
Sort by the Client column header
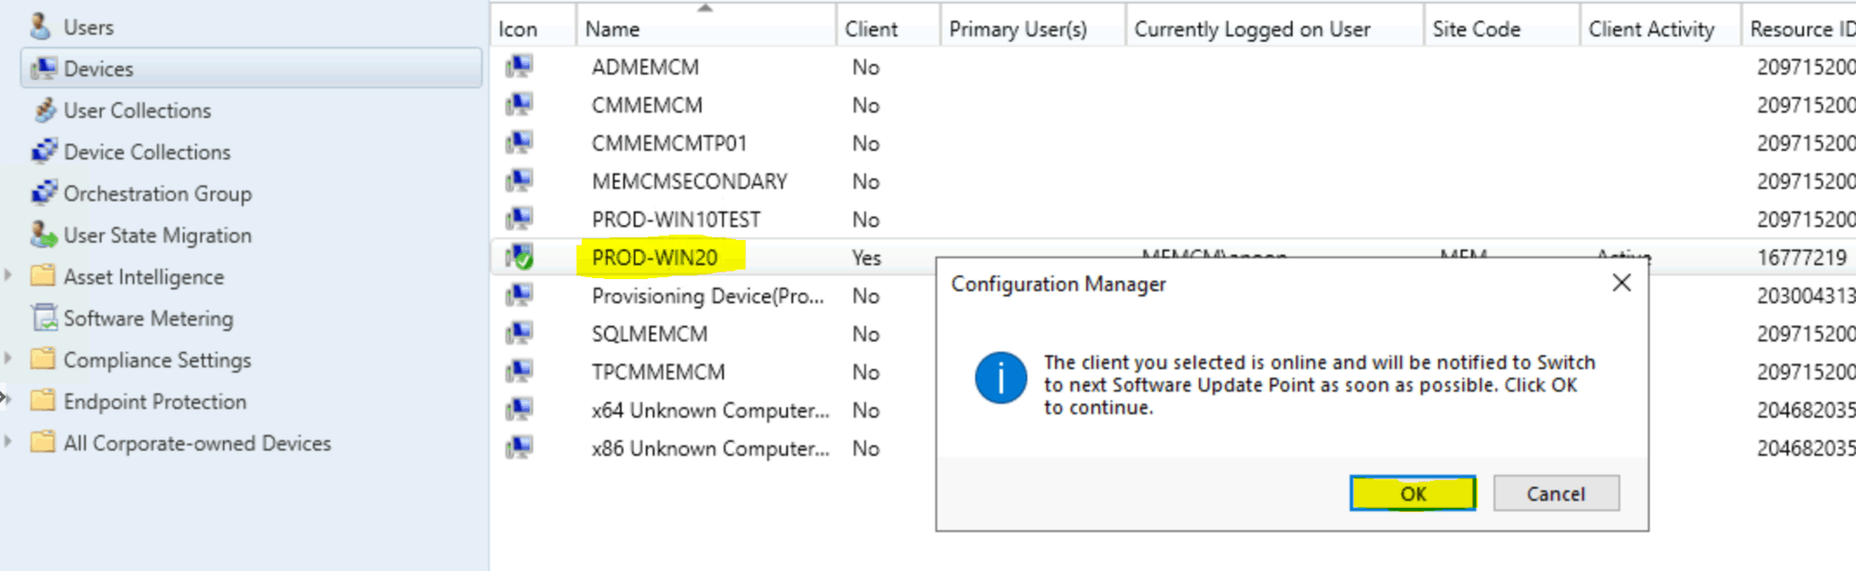coord(888,29)
